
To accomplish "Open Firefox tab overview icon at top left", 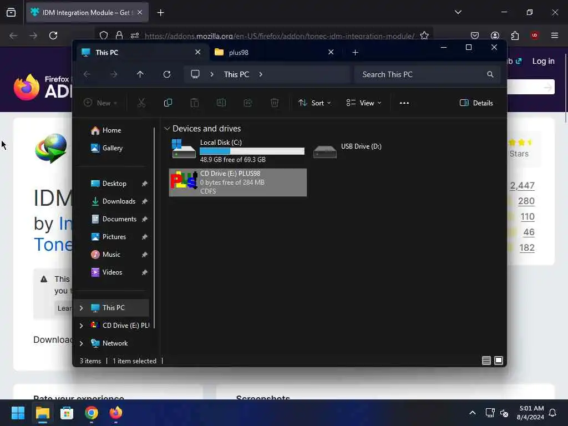I will coord(11,12).
